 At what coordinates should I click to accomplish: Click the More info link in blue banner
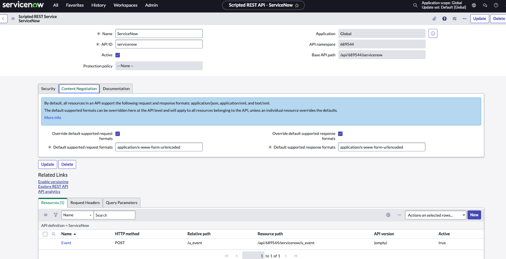(52, 118)
